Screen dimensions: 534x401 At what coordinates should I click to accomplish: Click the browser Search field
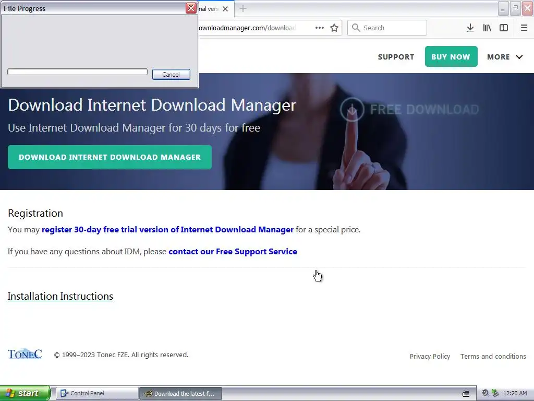click(387, 28)
